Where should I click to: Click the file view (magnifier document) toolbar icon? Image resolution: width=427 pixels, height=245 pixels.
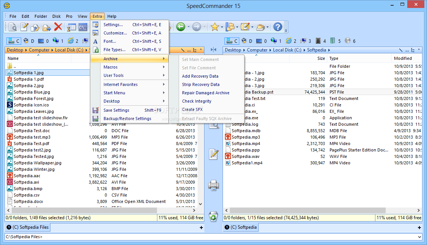13,27
